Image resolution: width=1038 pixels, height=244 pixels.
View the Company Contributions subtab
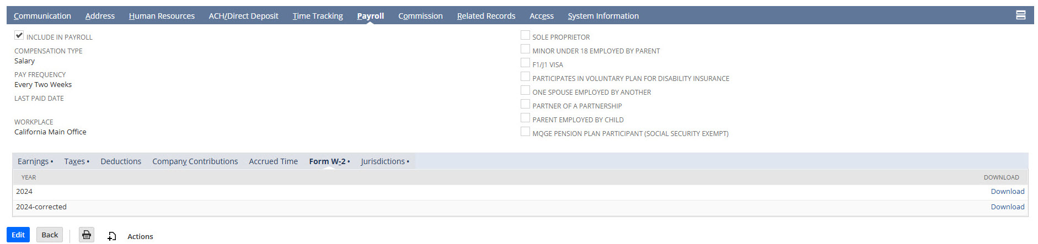click(195, 161)
